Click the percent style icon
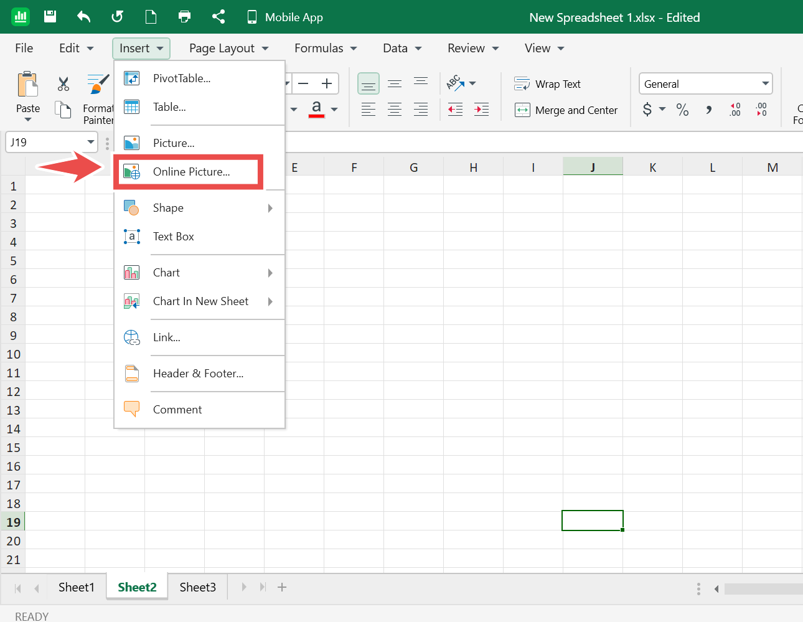Viewport: 803px width, 622px height. pyautogui.click(x=682, y=110)
